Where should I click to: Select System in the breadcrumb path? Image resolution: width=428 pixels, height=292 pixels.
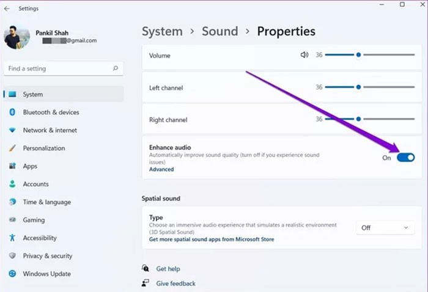162,31
